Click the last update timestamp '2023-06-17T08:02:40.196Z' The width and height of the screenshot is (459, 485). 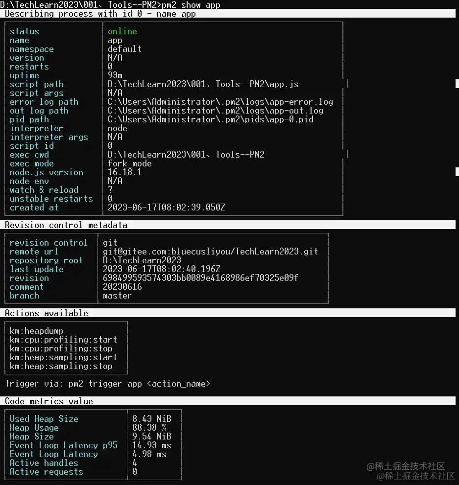(161, 269)
